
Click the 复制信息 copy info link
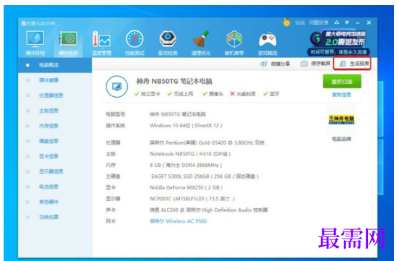click(x=341, y=95)
